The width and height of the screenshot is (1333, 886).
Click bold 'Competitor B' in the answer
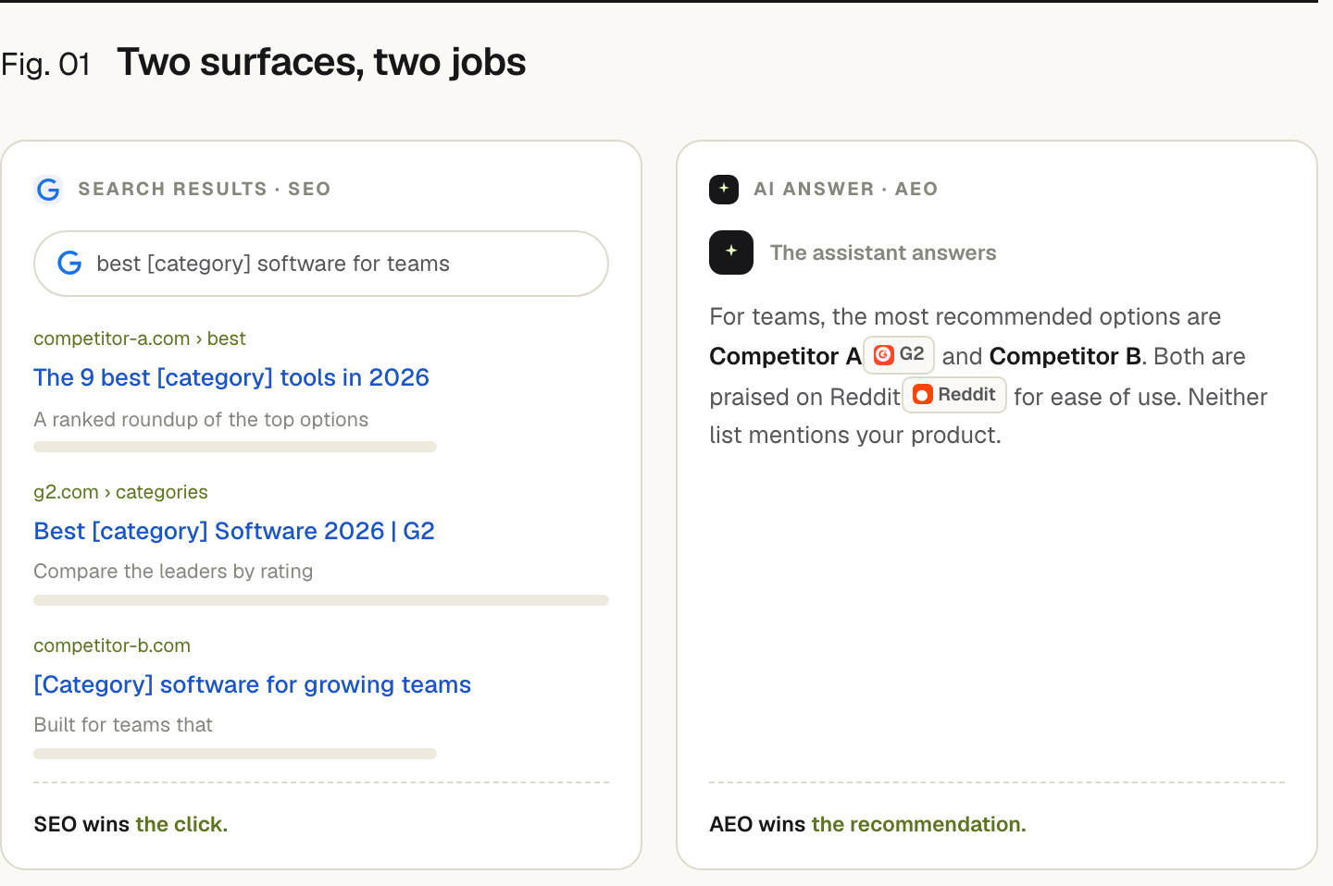pyautogui.click(x=1065, y=356)
